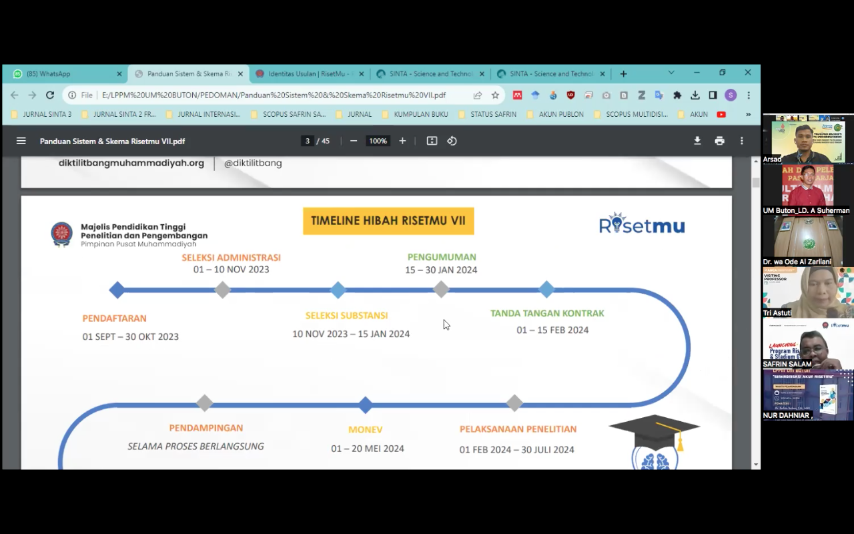The image size is (854, 534).
Task: Show browser downloads
Action: tap(695, 95)
